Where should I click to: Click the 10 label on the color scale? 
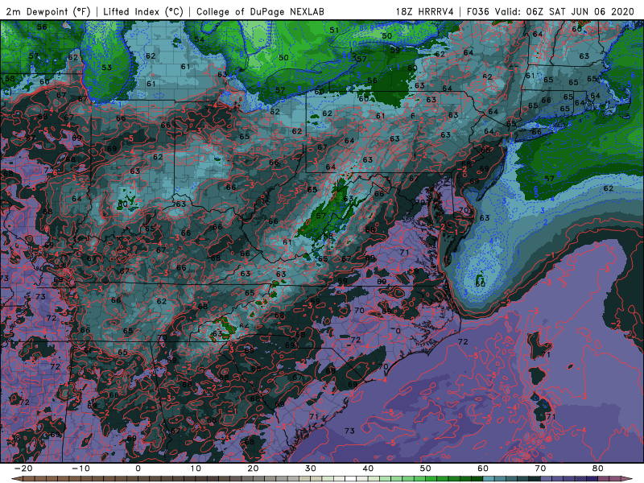[x=196, y=469]
